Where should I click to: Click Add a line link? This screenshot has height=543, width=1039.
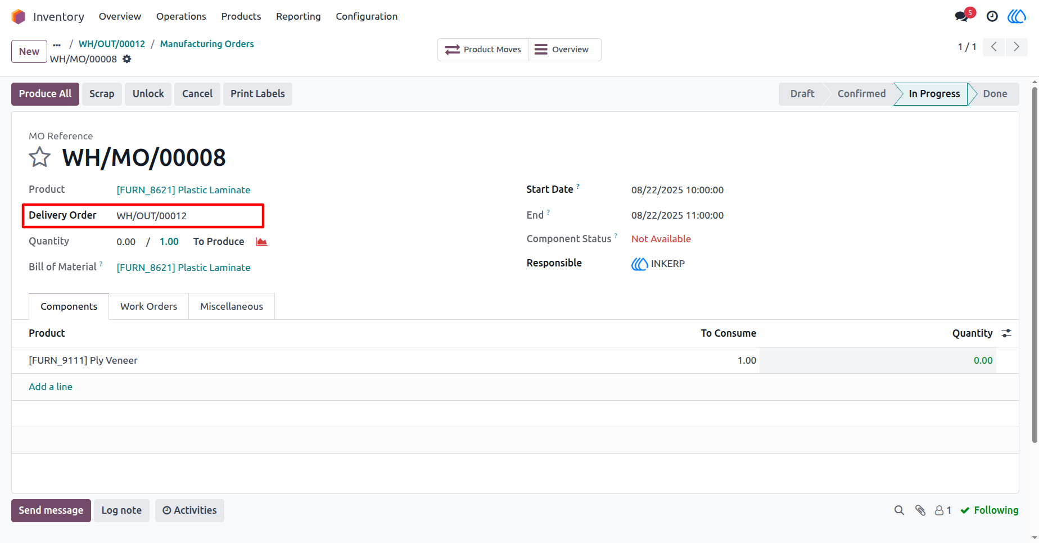point(51,387)
